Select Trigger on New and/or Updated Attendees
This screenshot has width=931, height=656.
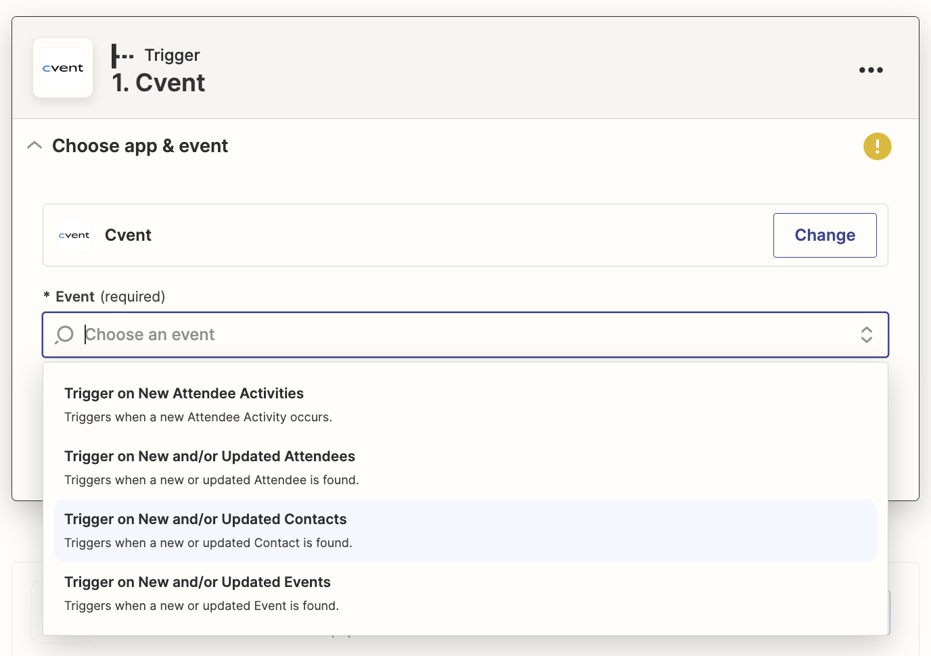click(465, 468)
